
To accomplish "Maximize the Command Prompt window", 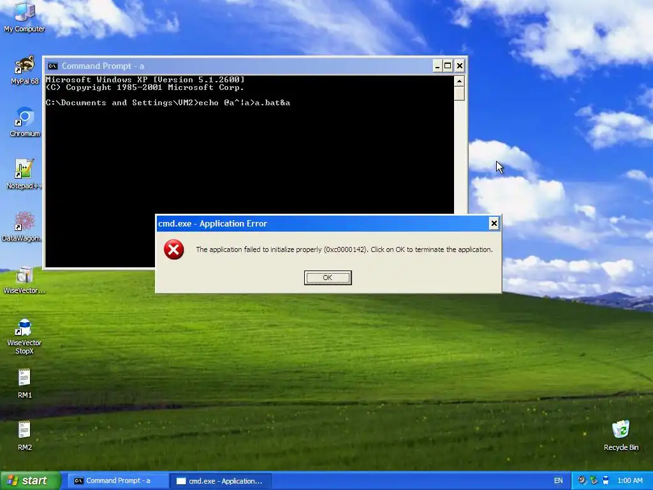I will pyautogui.click(x=448, y=66).
